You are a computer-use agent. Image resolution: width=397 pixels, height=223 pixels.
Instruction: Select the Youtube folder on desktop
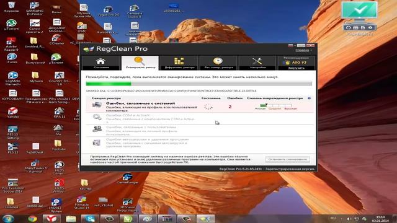tap(58, 146)
